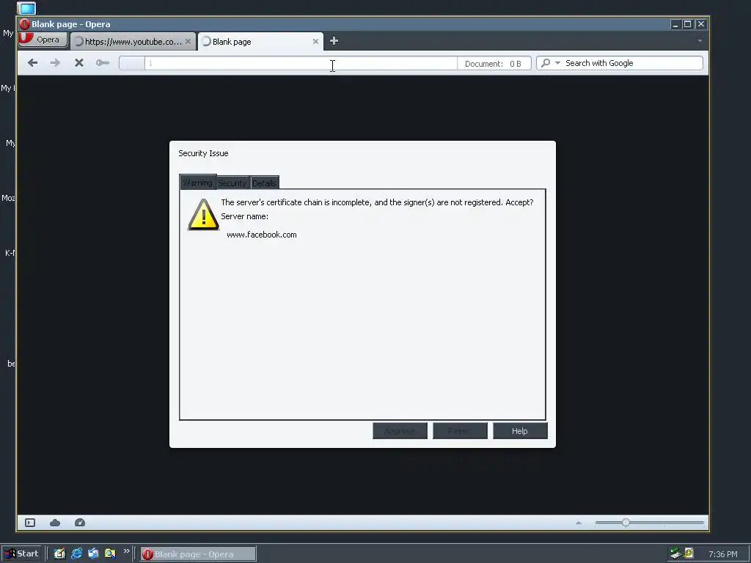Image resolution: width=751 pixels, height=563 pixels.
Task: Open Help in the Security Issue dialog
Action: point(520,431)
